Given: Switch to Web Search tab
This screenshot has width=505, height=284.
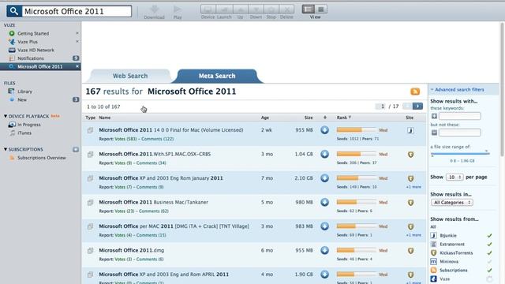Looking at the screenshot, I should (x=130, y=76).
